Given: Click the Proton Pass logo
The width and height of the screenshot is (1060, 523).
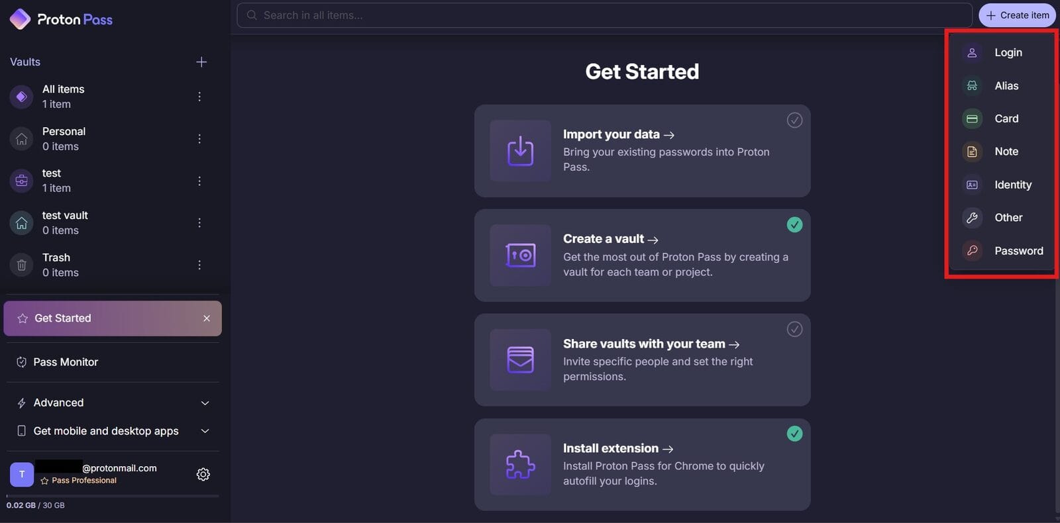Looking at the screenshot, I should (61, 19).
